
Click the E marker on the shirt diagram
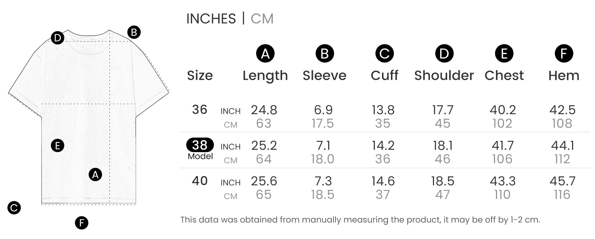point(57,146)
